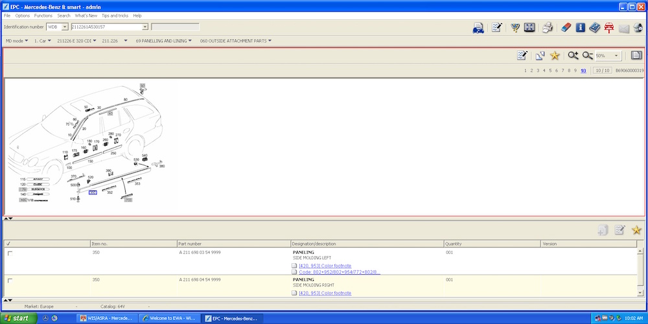
Task: Click the notes icon above the parts list
Action: (619, 230)
